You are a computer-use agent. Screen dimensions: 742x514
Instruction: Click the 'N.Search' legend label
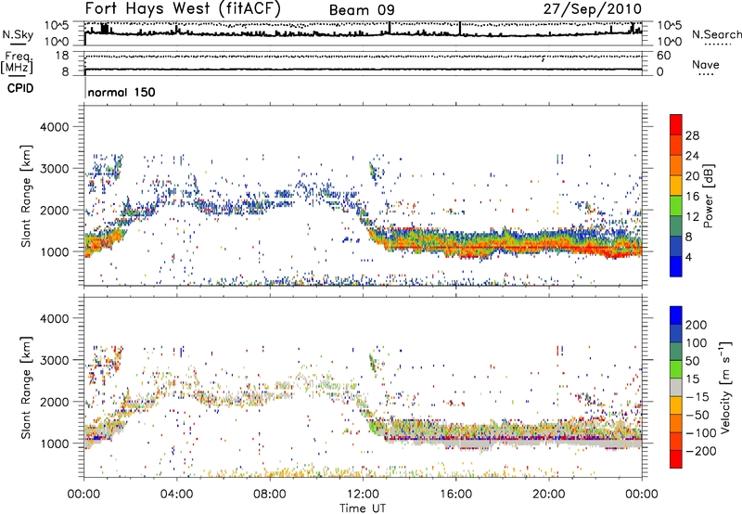pos(716,34)
